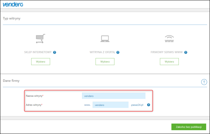The image size is (210, 134).
Task: Open help tooltip next to WITRYNA Z OFERTĄ
Action: (x=118, y=52)
